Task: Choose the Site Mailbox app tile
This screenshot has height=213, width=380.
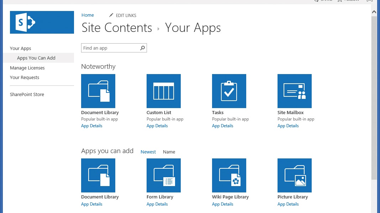Action: (x=295, y=91)
